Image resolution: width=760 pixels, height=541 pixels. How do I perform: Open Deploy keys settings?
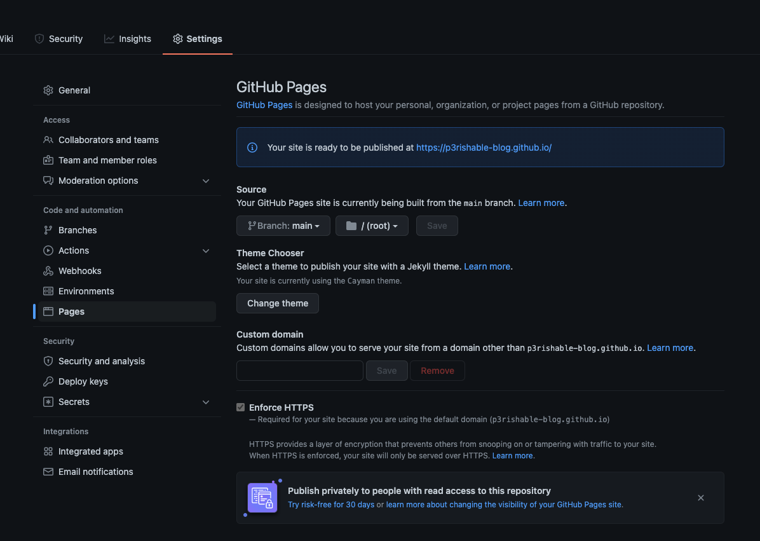pyautogui.click(x=127, y=381)
